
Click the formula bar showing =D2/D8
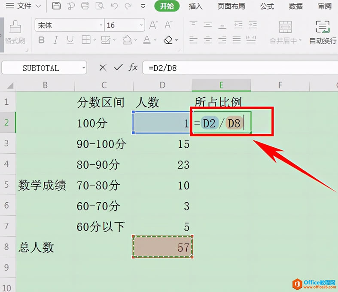tap(240, 68)
